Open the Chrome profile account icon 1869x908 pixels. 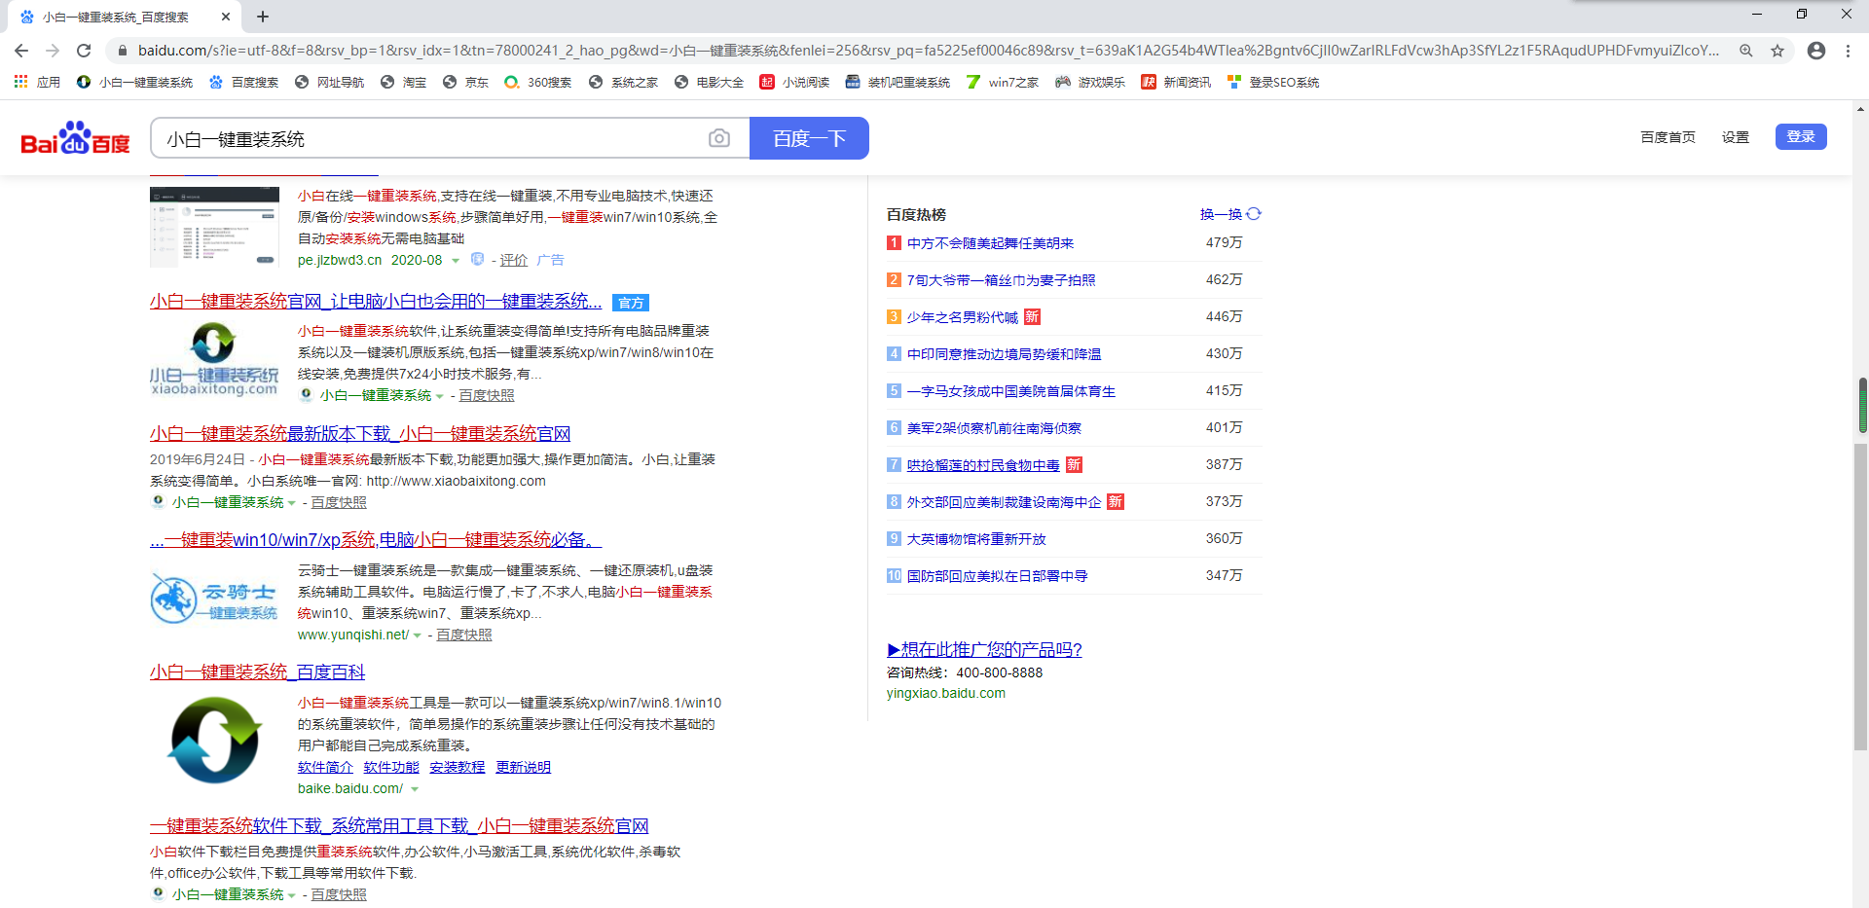(1815, 51)
